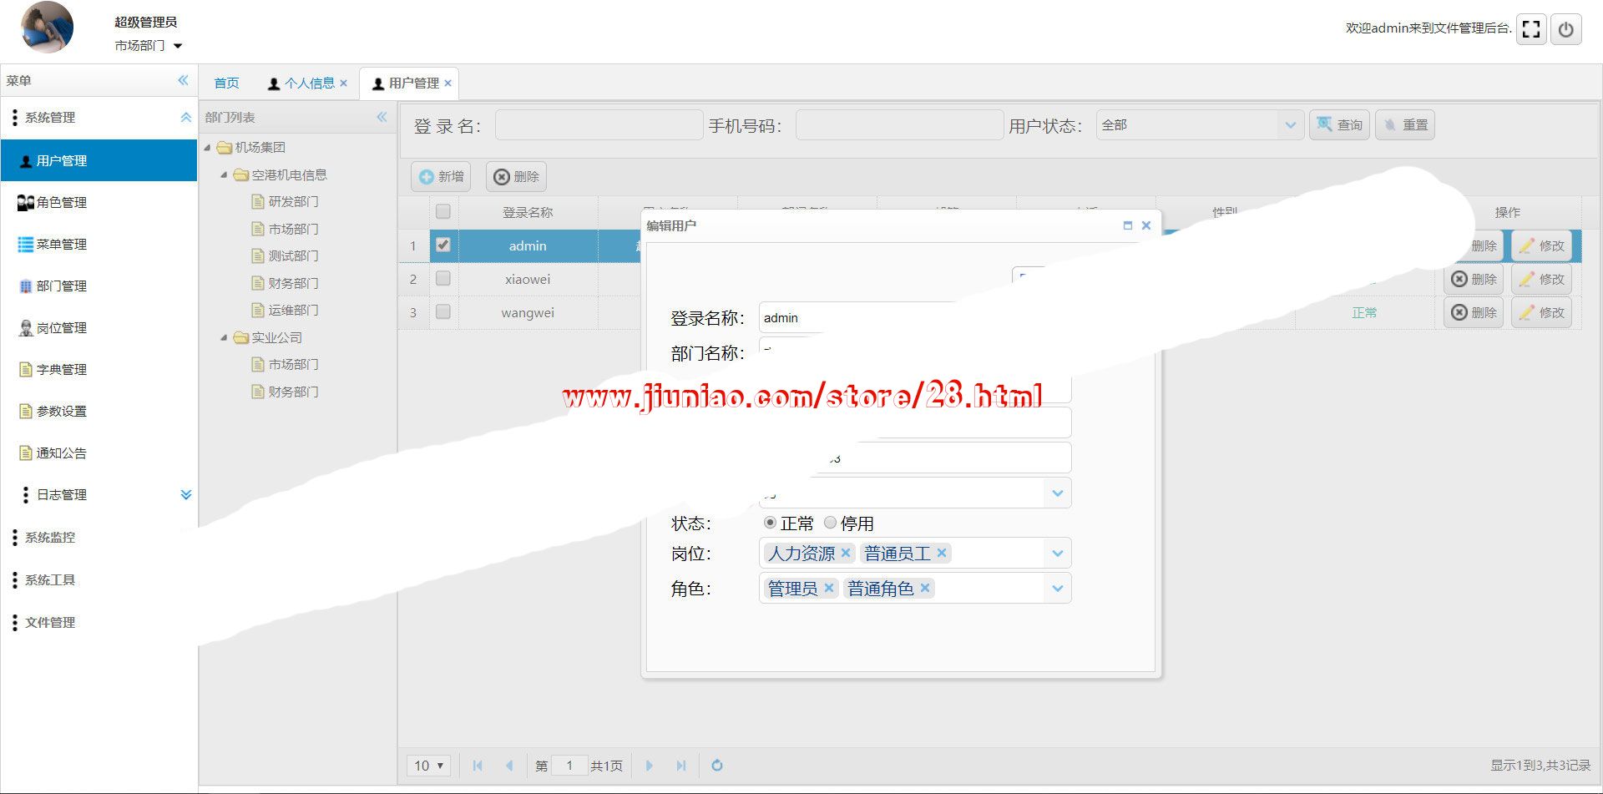Focus the 手机号码 search field
Viewport: 1603px width, 794px height.
(x=899, y=125)
